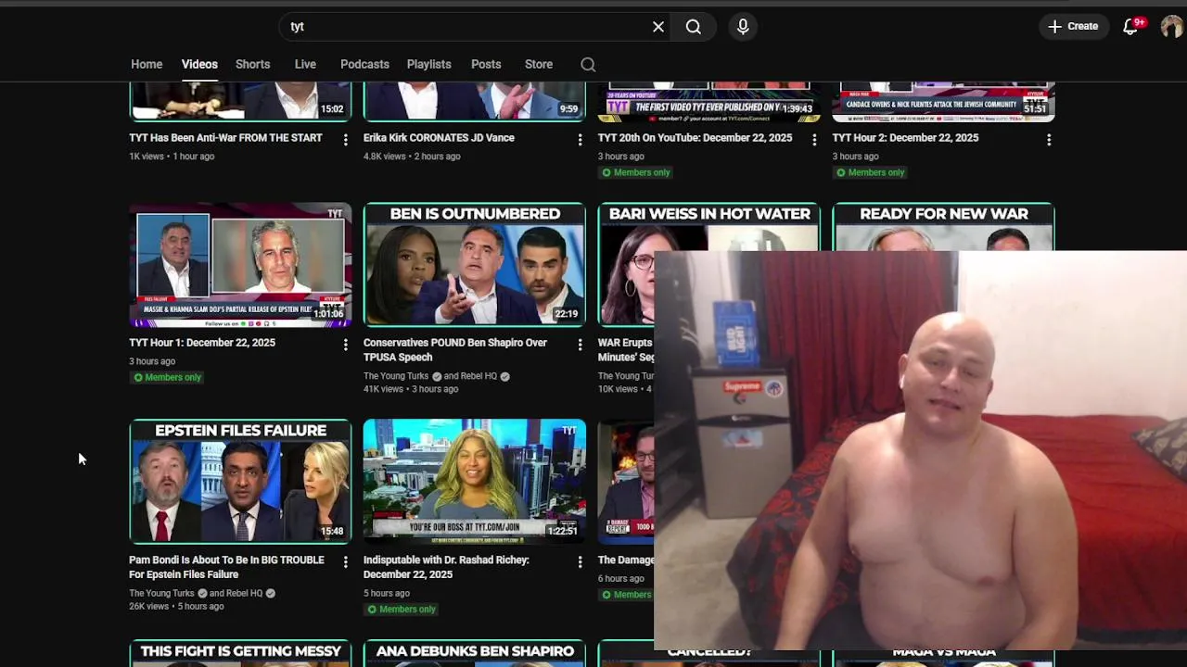
Task: Open the Create menu
Action: (x=1073, y=26)
